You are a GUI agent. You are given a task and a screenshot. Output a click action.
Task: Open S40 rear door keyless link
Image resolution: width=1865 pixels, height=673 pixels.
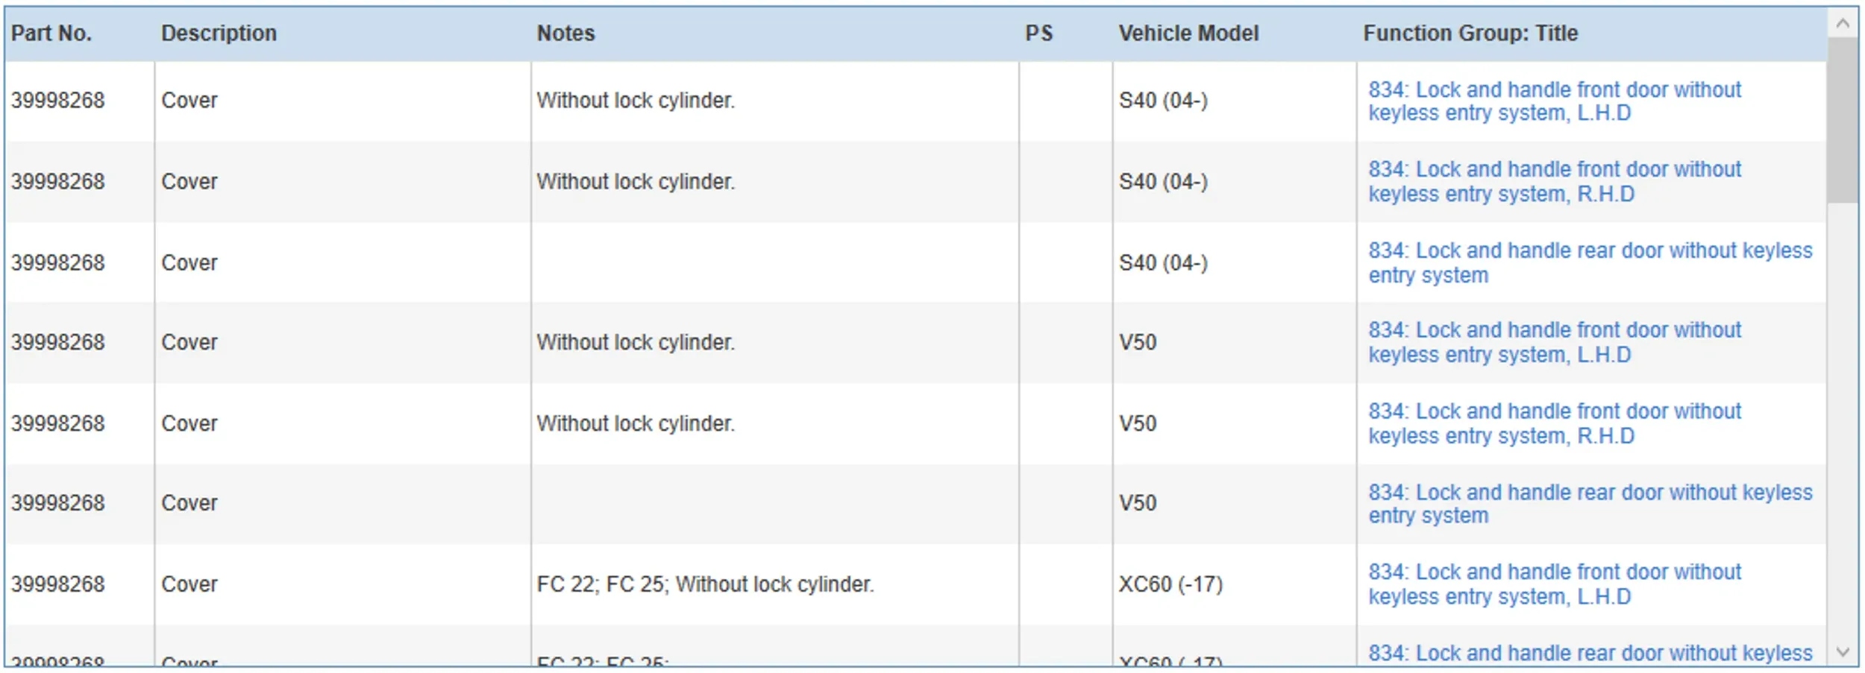pos(1589,262)
